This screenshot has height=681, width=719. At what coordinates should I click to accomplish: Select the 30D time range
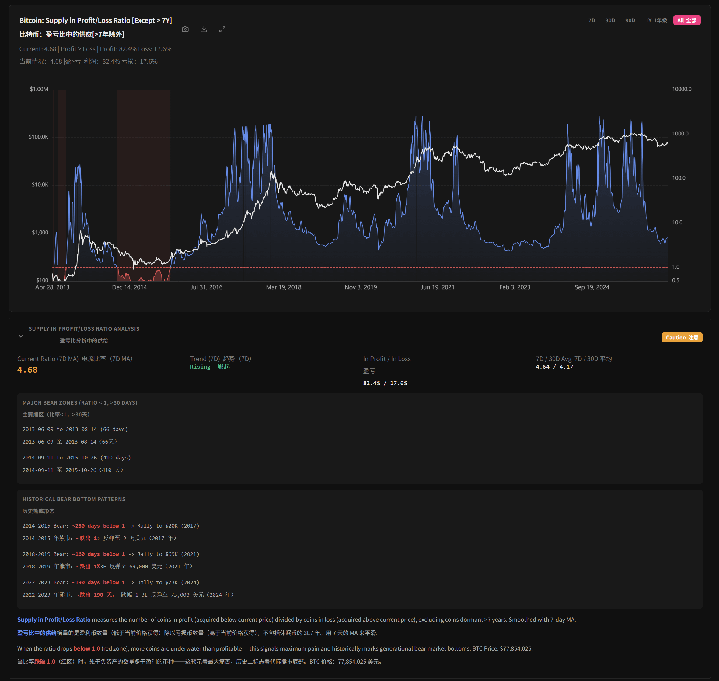click(x=610, y=20)
